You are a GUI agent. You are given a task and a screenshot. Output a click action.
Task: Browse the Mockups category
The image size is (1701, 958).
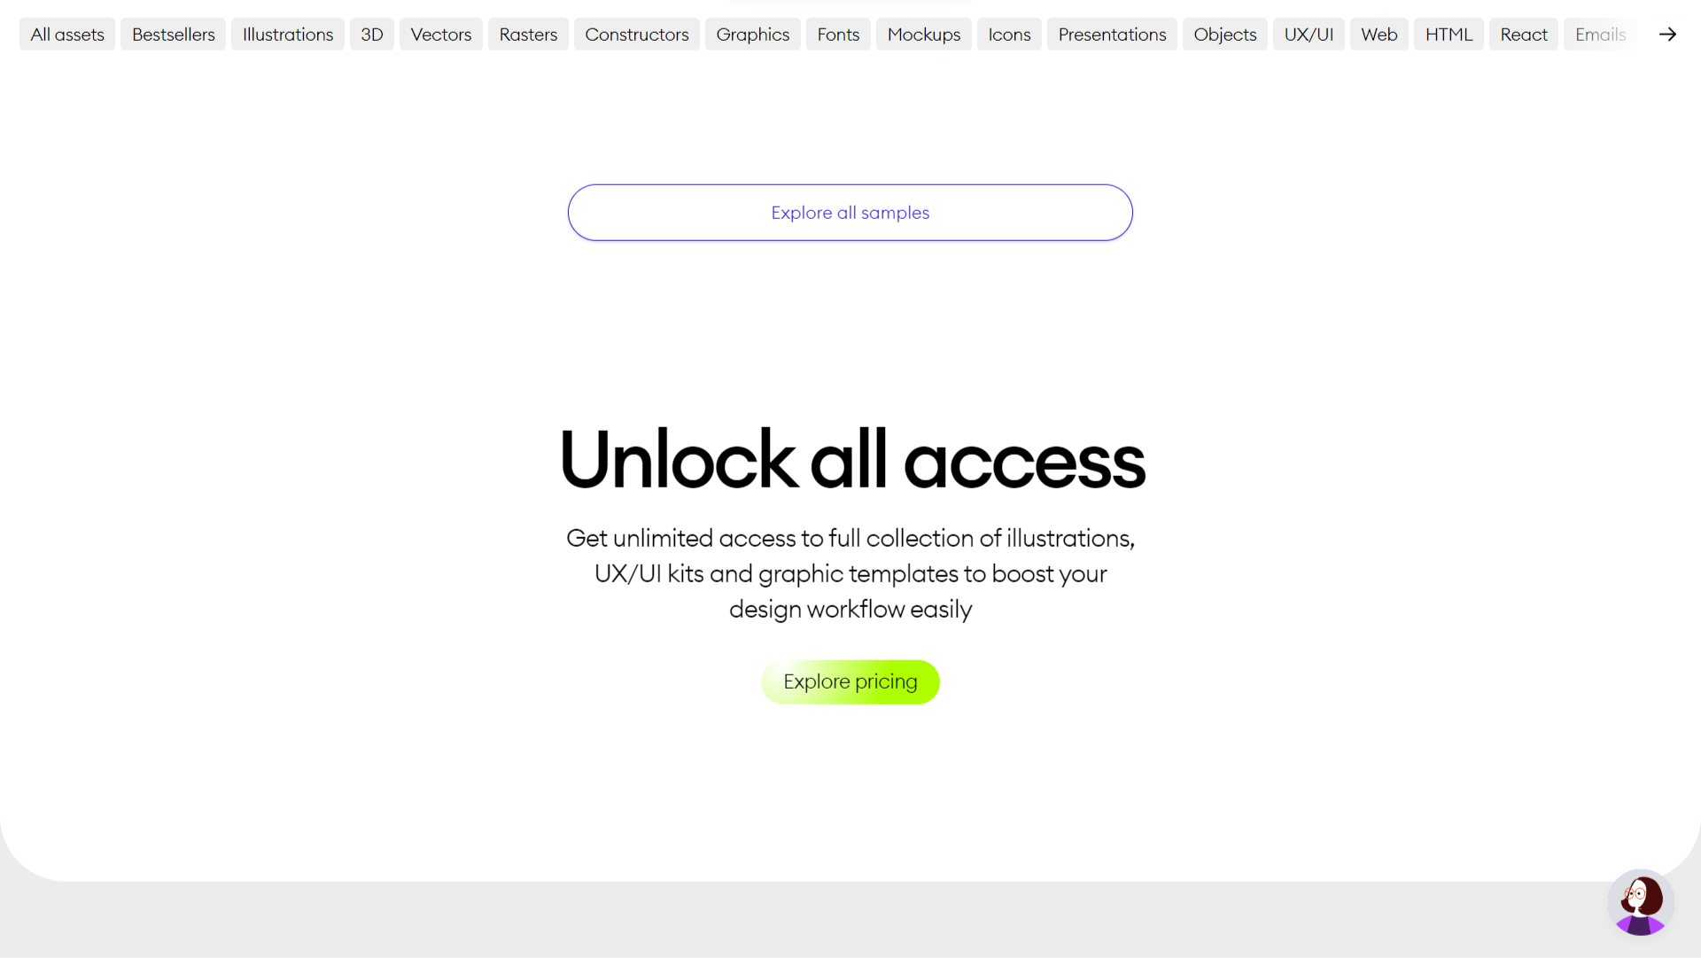point(924,35)
